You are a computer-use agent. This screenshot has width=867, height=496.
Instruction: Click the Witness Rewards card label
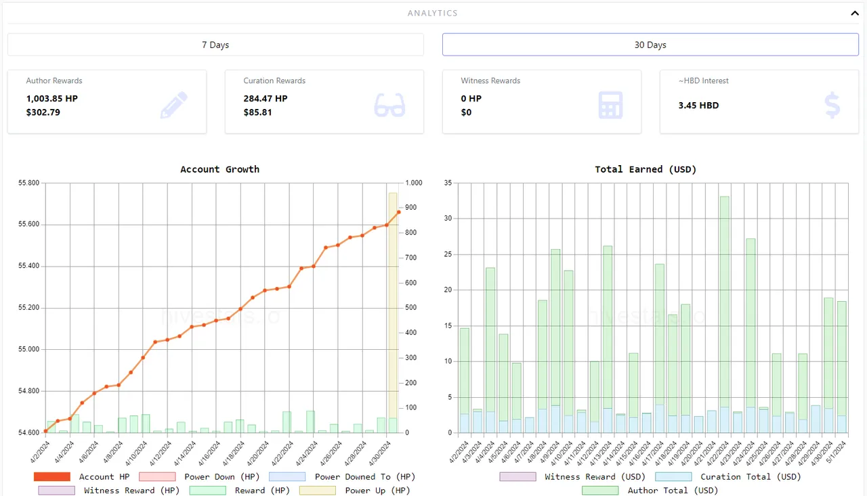coord(490,81)
